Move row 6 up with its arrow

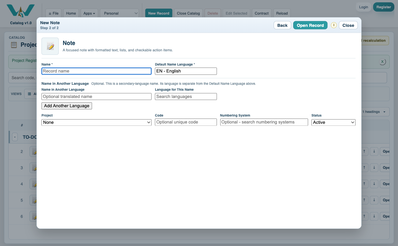(x=364, y=216)
